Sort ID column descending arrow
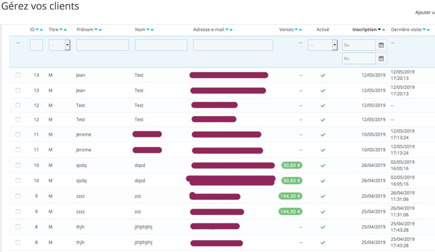 pyautogui.click(x=37, y=29)
